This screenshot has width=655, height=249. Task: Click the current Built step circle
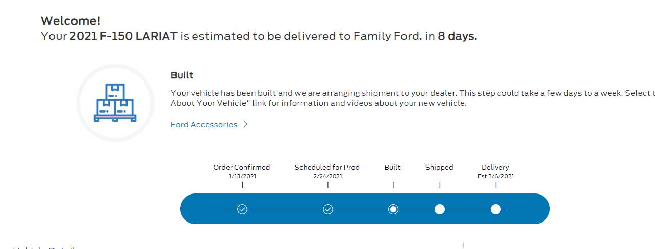tap(393, 209)
